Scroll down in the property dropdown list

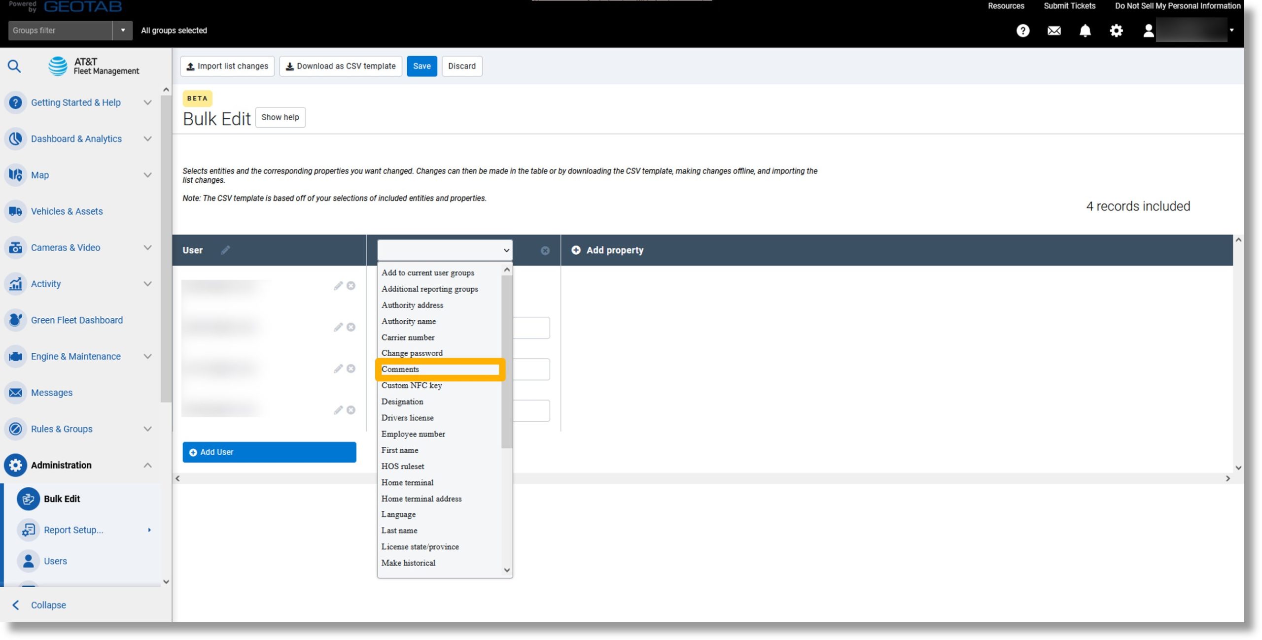[x=506, y=571]
